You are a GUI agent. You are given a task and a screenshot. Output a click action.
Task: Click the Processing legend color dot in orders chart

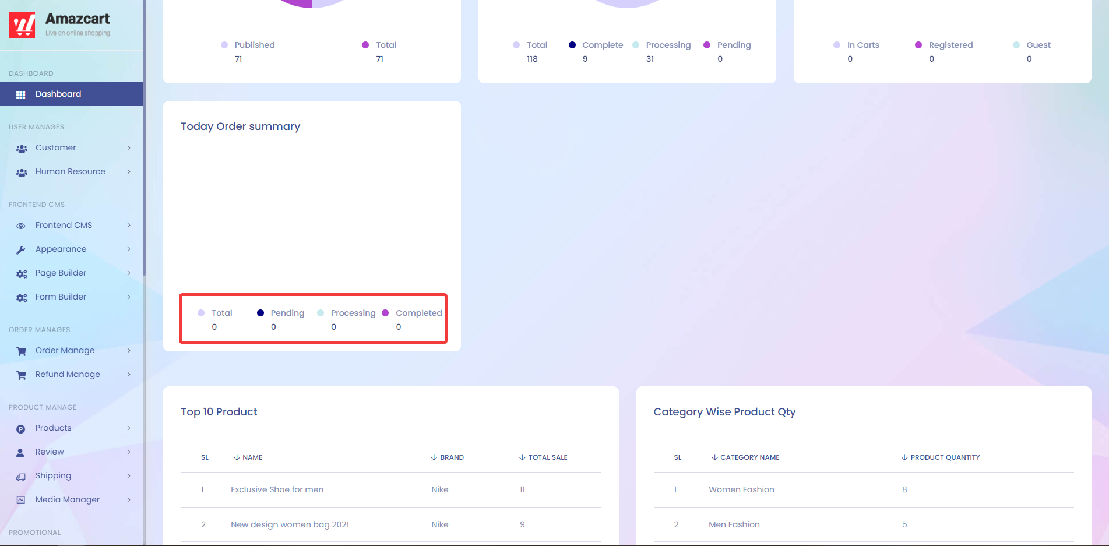pos(636,45)
